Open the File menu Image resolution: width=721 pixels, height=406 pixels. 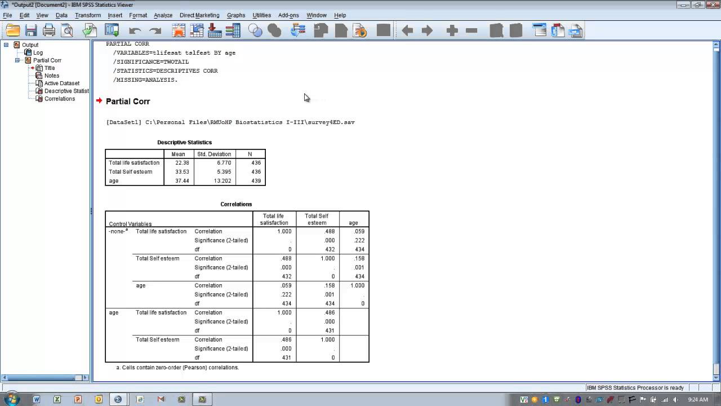click(7, 15)
